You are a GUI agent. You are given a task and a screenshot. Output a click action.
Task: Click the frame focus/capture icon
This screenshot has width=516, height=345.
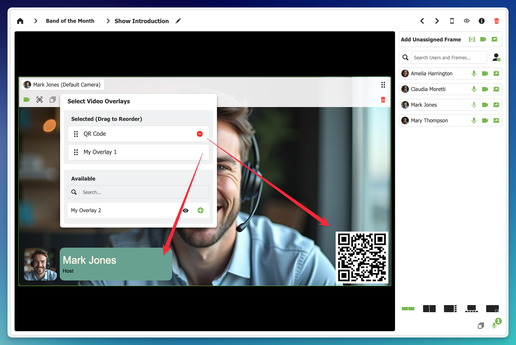(40, 100)
